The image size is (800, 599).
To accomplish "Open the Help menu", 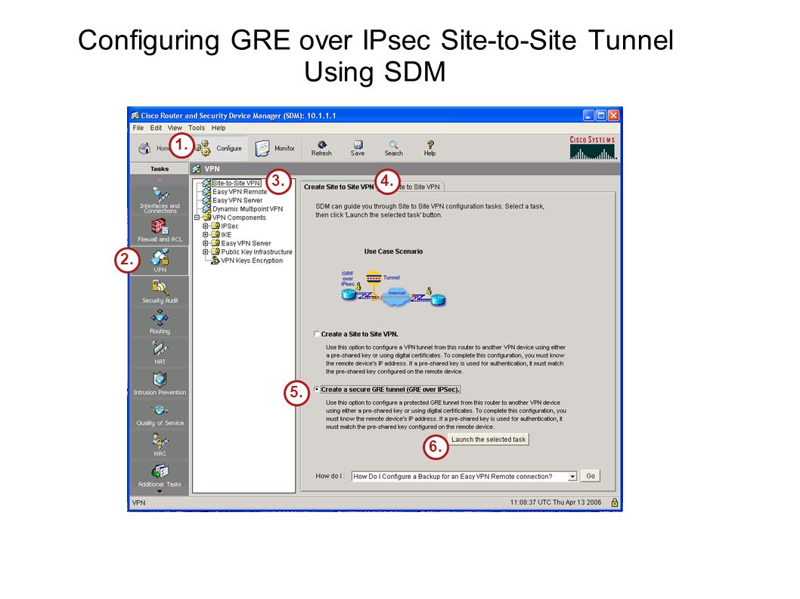I will [219, 128].
